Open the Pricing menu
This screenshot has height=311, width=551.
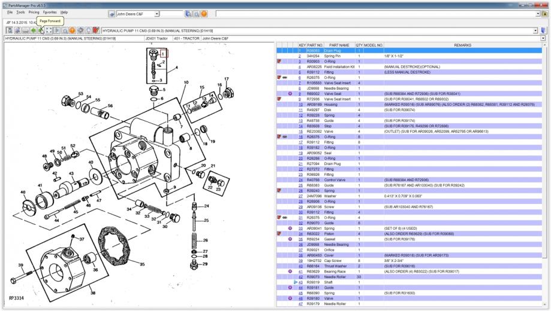(34, 12)
